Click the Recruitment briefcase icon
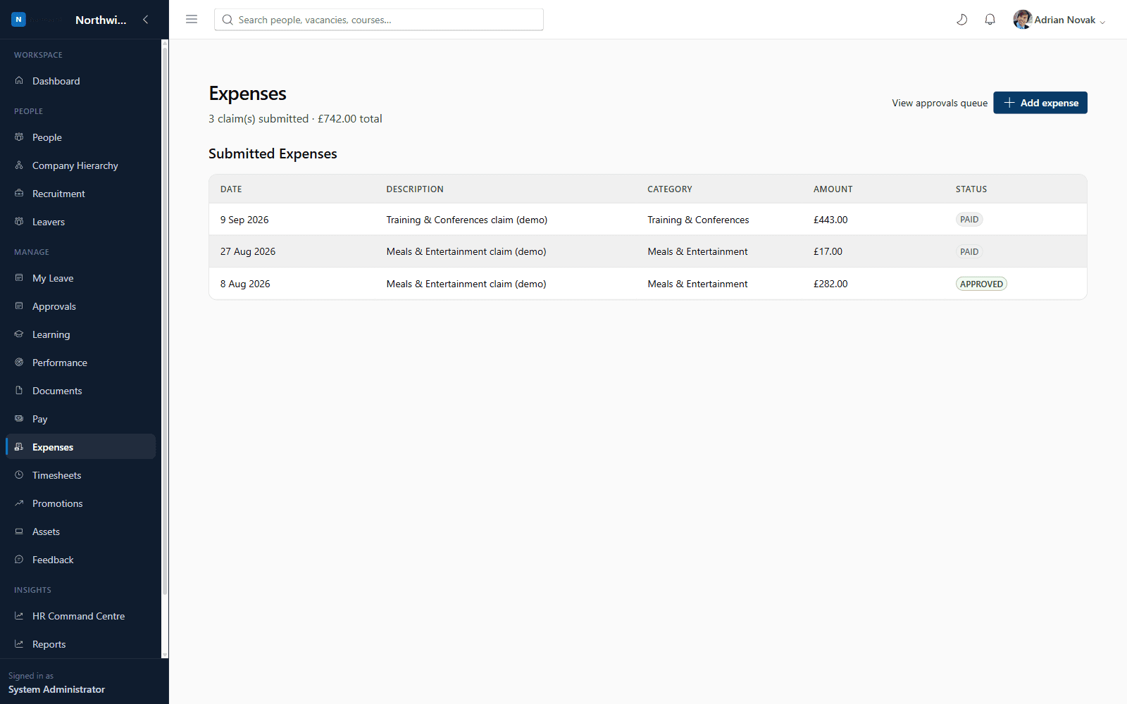1127x704 pixels. click(x=19, y=194)
